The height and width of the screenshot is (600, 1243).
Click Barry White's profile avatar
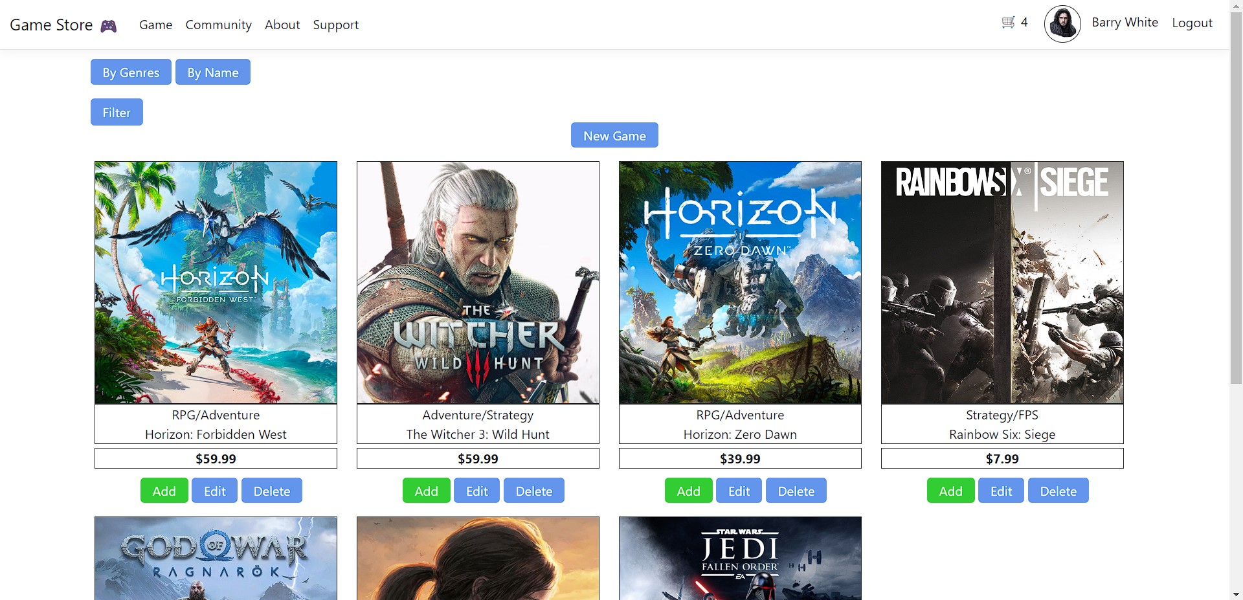click(1062, 24)
